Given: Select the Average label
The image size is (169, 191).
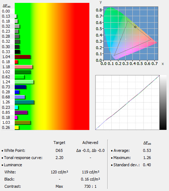Looking at the screenshot, I should point(122,150).
